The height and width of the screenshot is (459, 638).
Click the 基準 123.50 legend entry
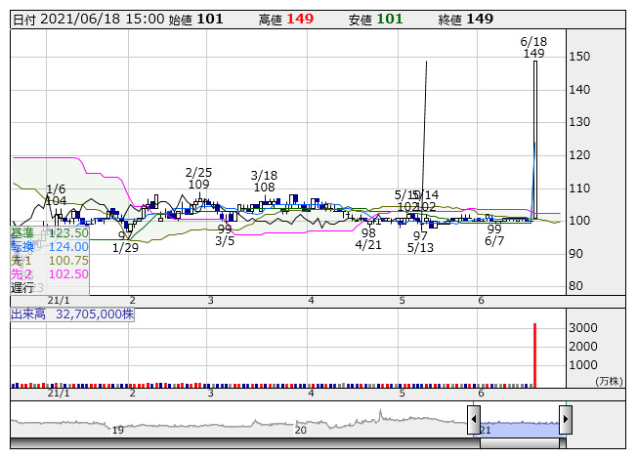coord(49,233)
